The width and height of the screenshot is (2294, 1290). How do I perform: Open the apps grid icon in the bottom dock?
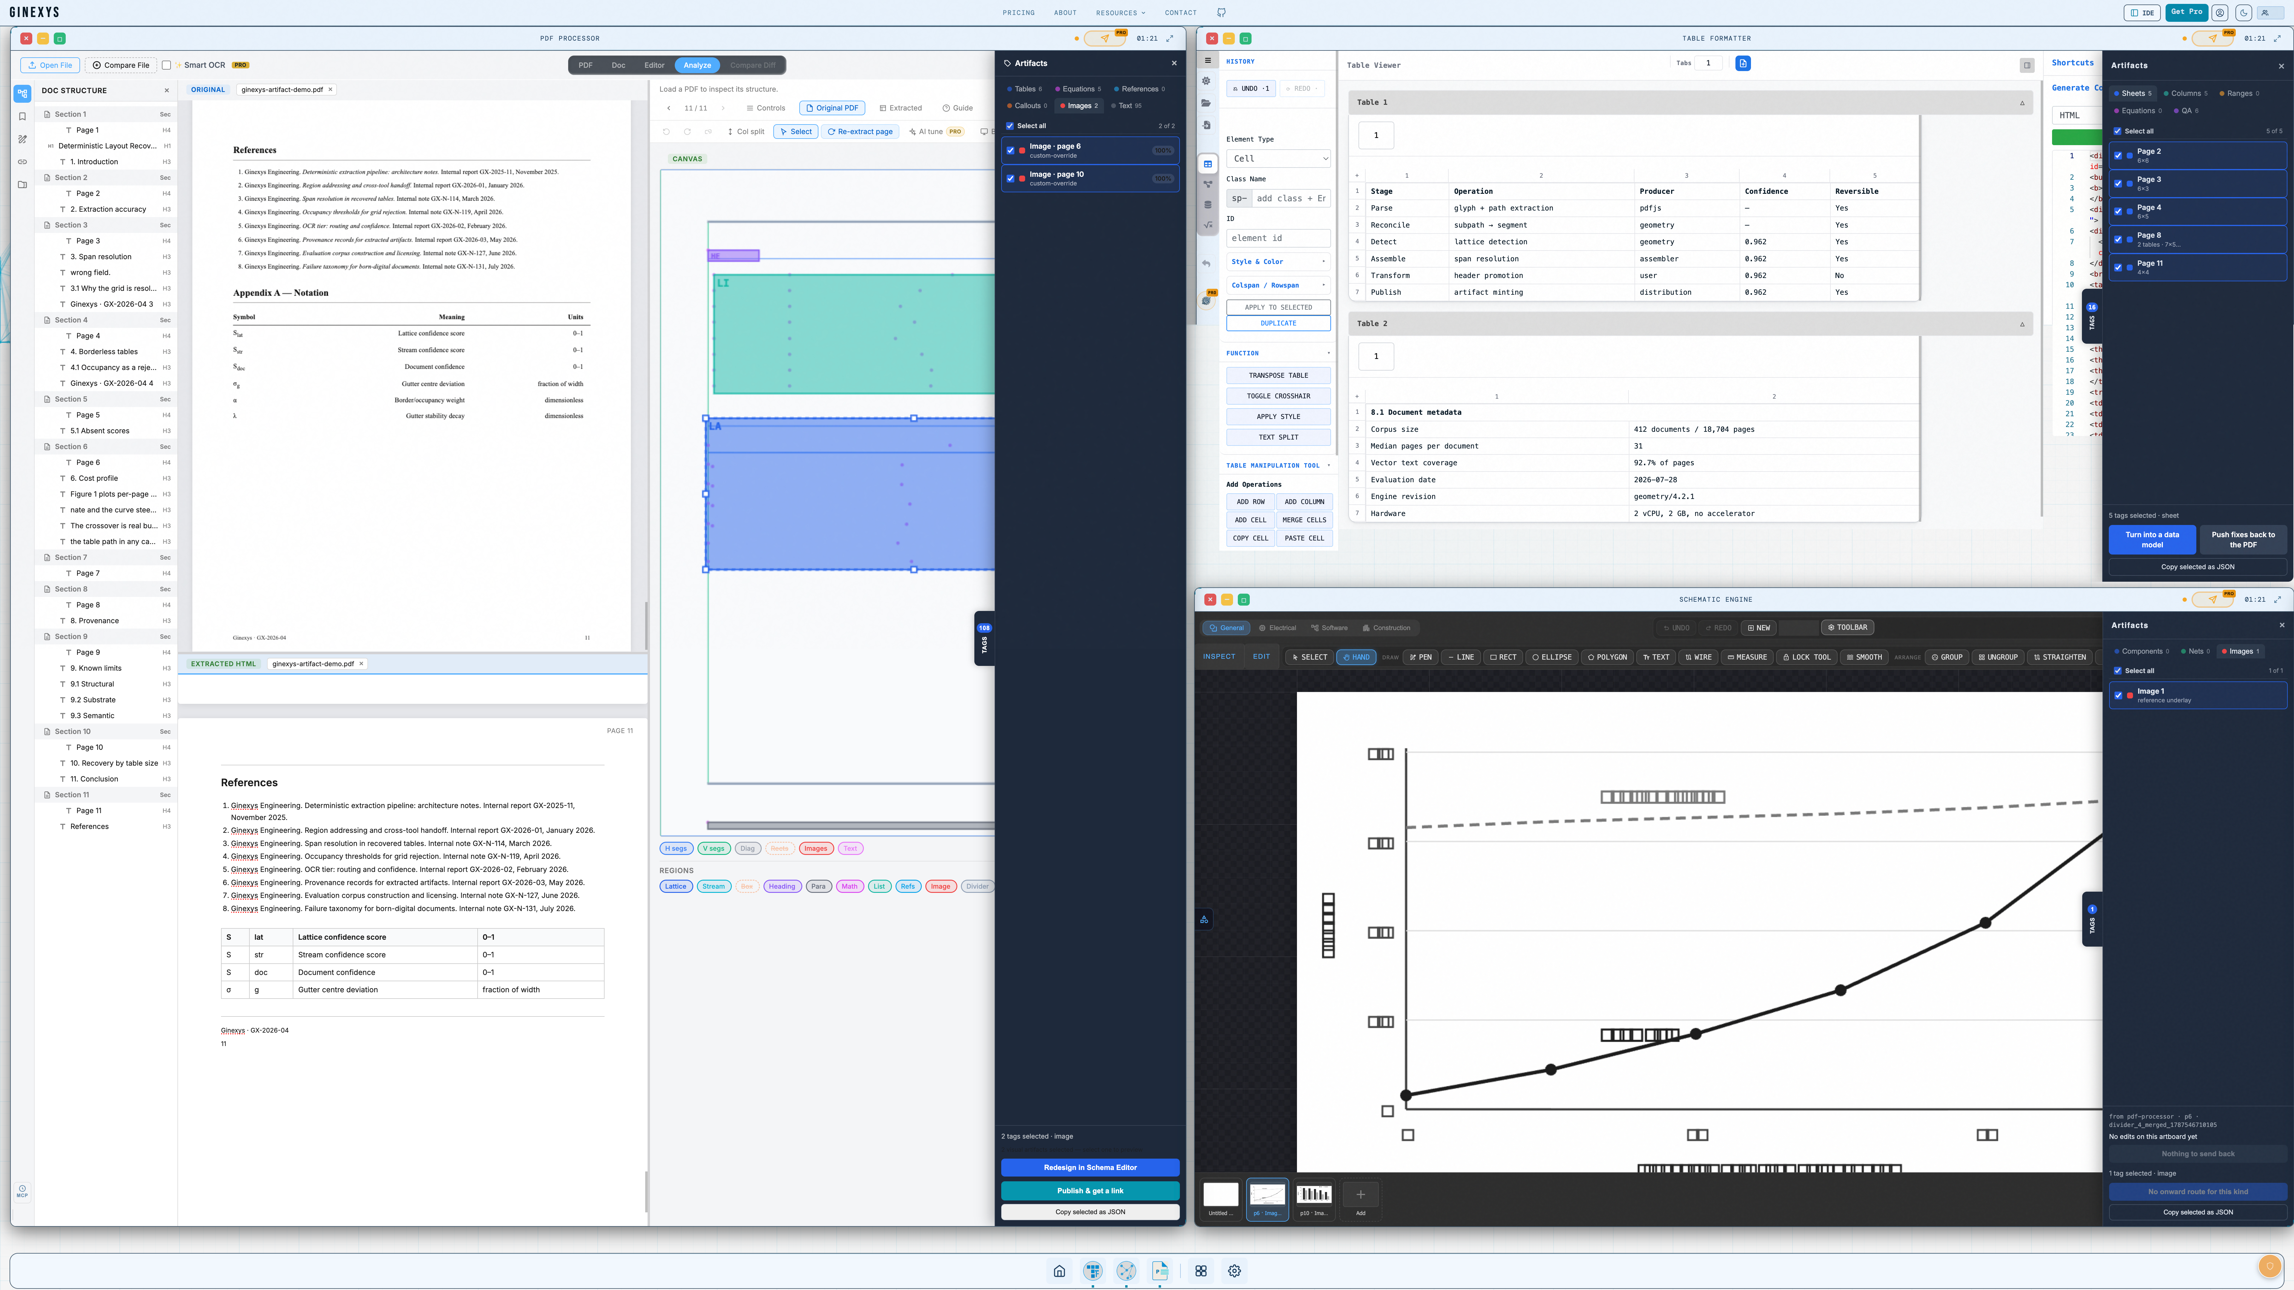(x=1201, y=1271)
